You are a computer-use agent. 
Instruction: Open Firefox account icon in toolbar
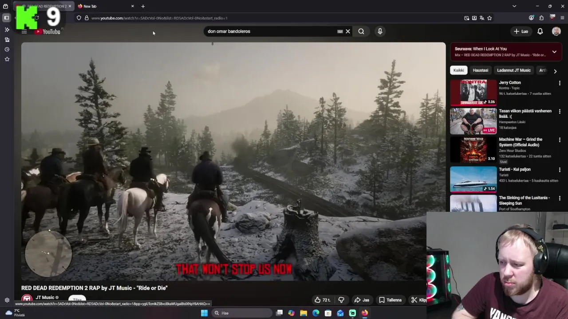tap(531, 18)
